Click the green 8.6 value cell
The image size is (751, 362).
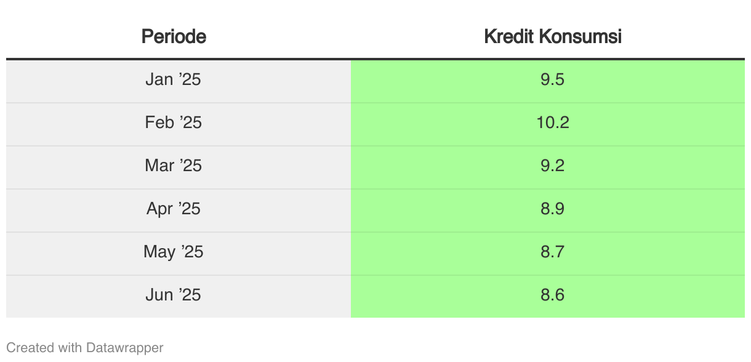[548, 297]
